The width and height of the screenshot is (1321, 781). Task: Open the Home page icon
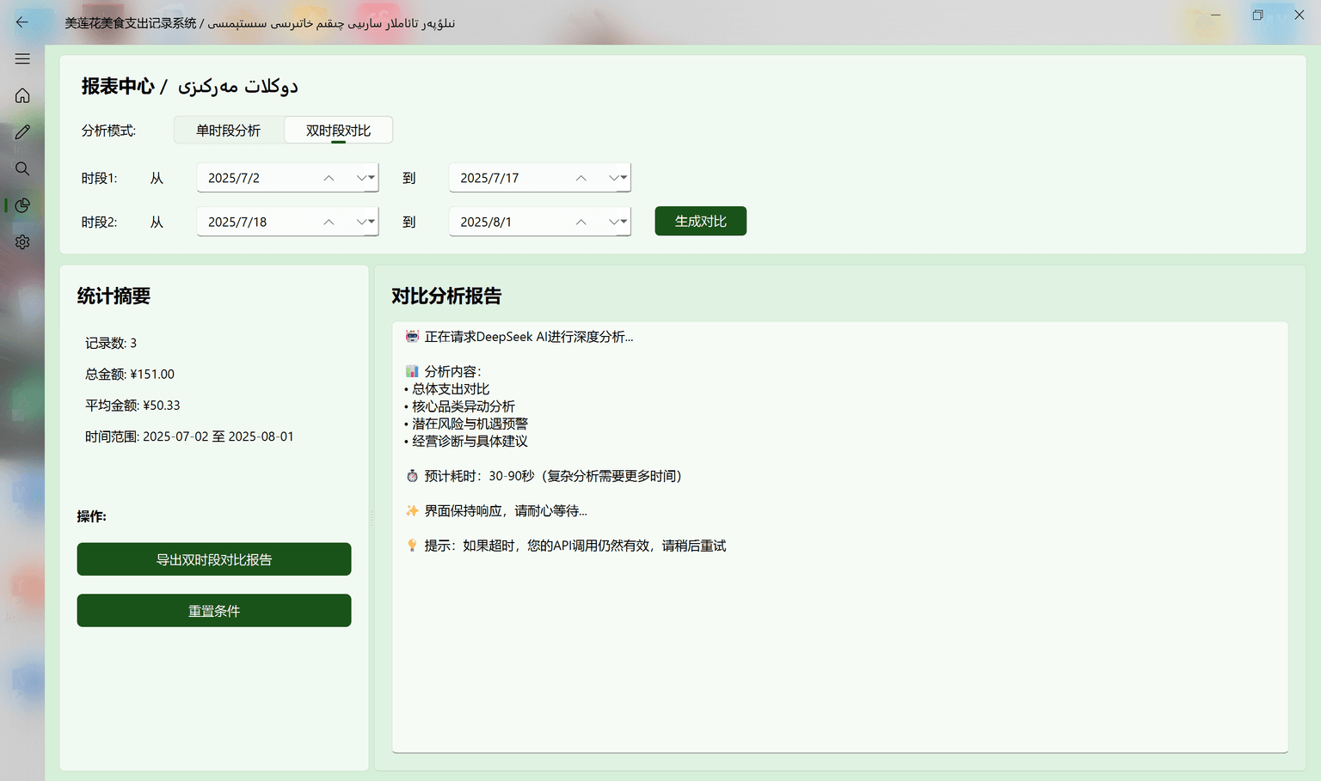coord(22,95)
